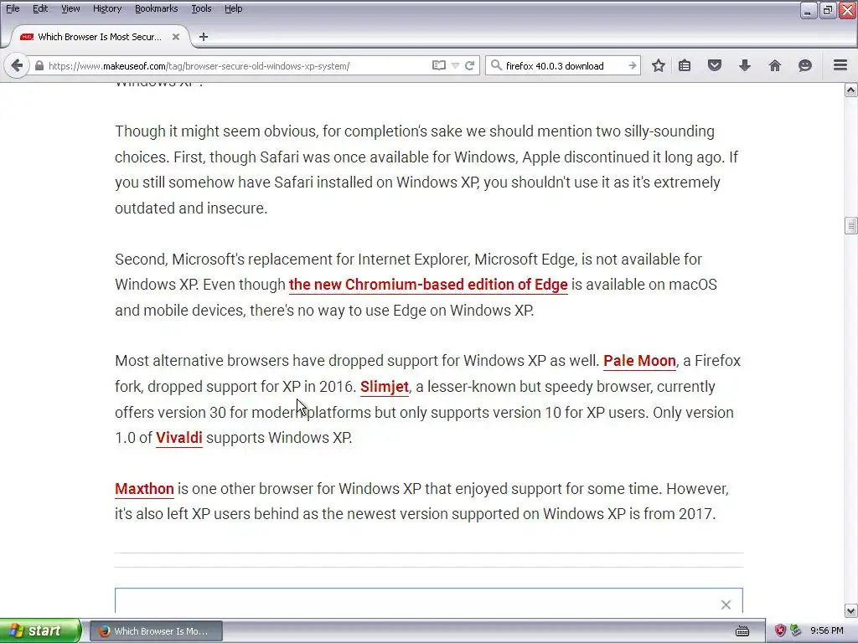
Task: Click the vertical scrollbar thumb
Action: click(x=851, y=225)
